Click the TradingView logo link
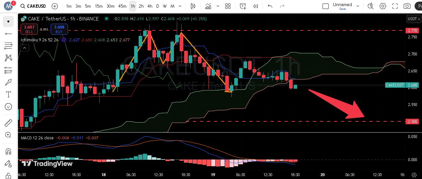This screenshot has width=422, height=179. pyautogui.click(x=47, y=164)
